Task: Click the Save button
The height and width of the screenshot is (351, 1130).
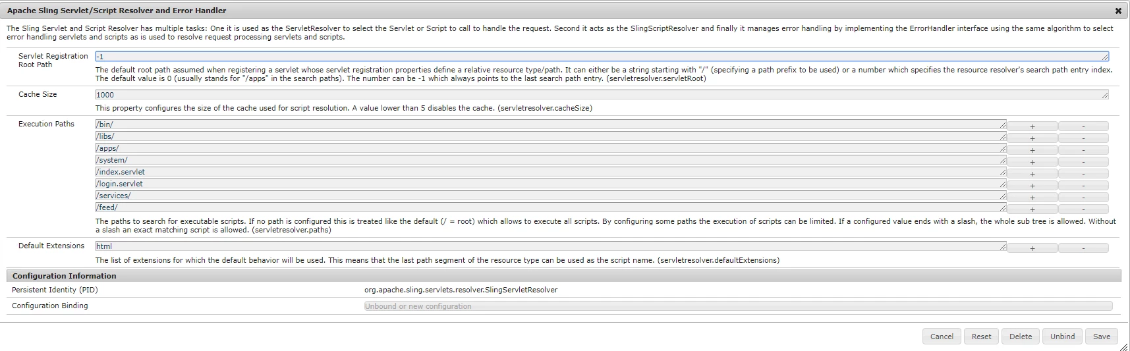Action: tap(1102, 336)
